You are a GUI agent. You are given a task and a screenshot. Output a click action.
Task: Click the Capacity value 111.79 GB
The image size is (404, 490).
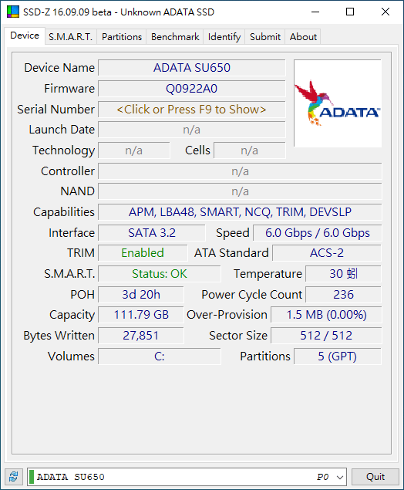pyautogui.click(x=141, y=315)
